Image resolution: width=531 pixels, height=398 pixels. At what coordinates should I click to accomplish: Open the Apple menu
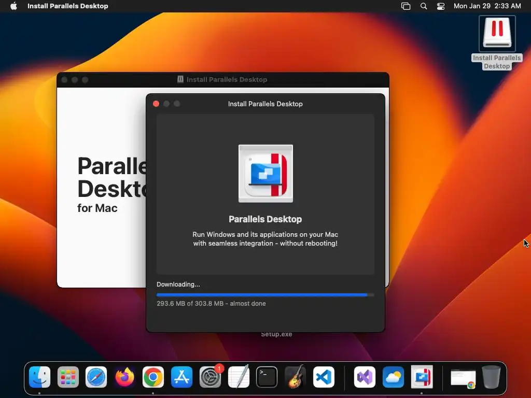(x=13, y=6)
